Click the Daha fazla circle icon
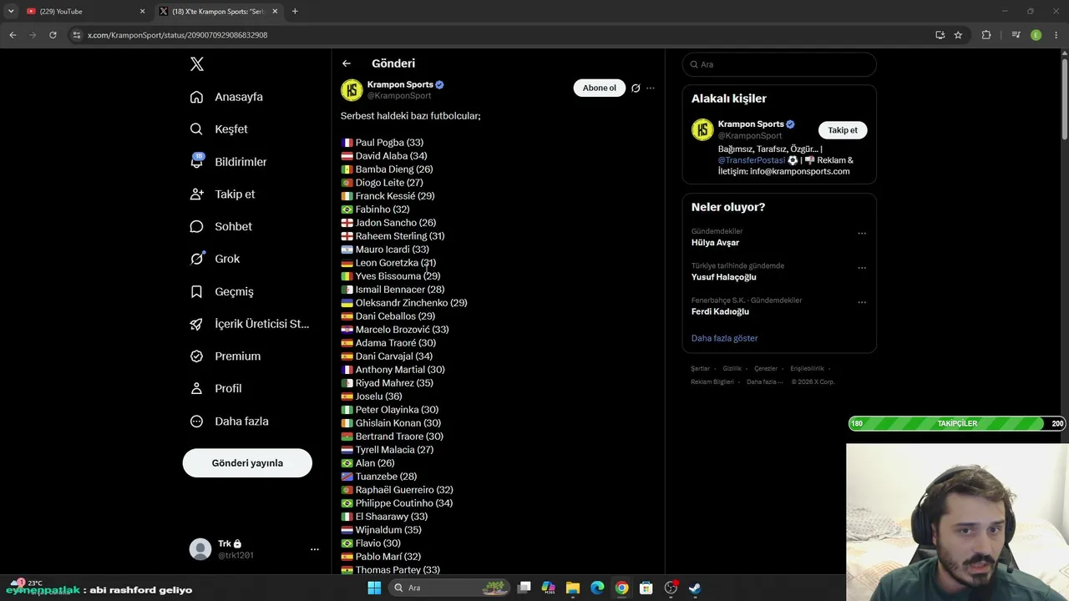The width and height of the screenshot is (1069, 601). (197, 422)
